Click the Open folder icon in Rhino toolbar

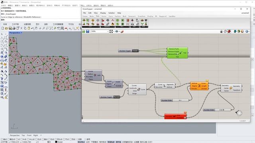pyautogui.click(x=6, y=28)
